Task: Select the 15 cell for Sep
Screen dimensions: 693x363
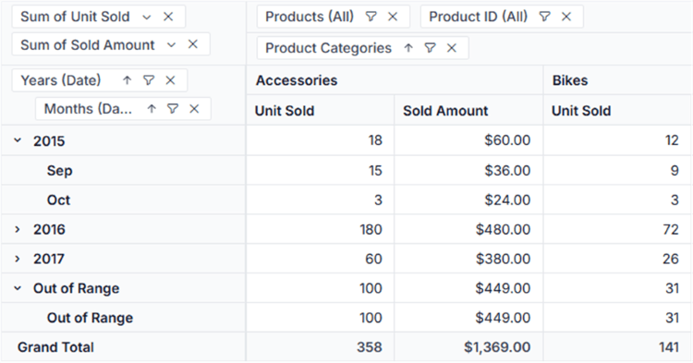Action: tap(321, 171)
